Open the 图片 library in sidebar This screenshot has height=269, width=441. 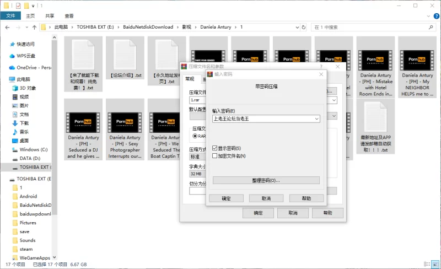(x=24, y=105)
